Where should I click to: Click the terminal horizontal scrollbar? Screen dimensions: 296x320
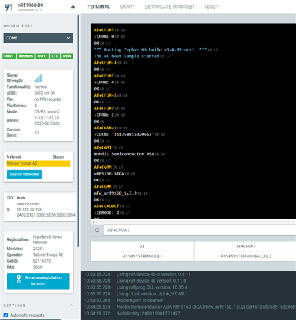[x=193, y=222]
